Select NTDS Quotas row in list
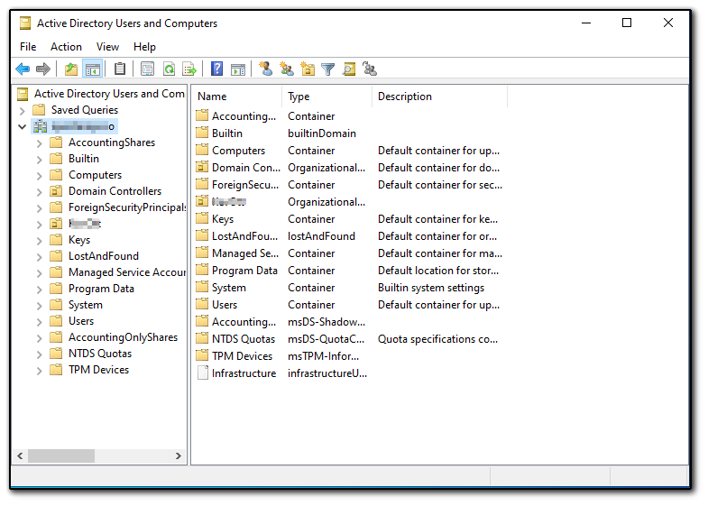 [x=349, y=339]
